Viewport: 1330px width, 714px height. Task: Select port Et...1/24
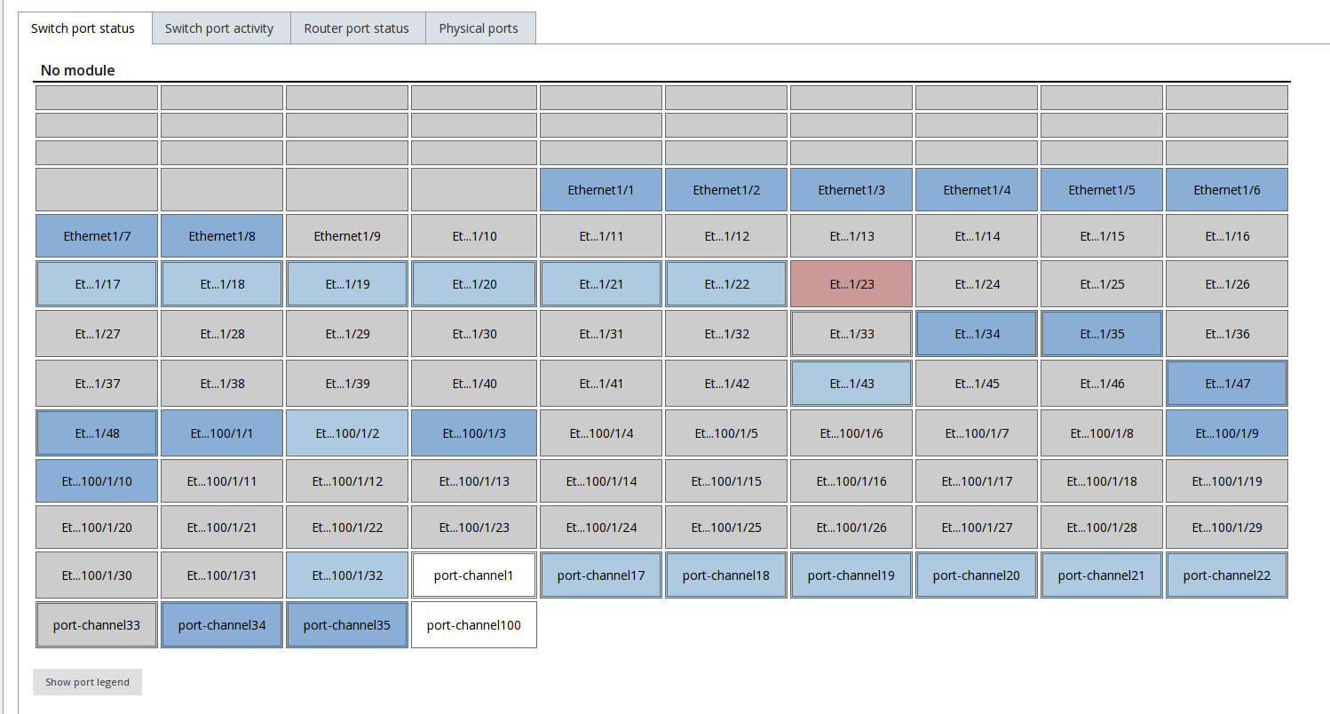click(x=977, y=284)
